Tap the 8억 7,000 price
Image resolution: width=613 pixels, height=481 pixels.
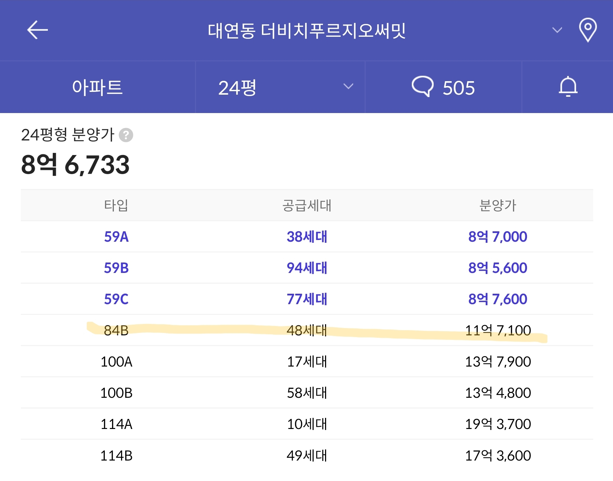point(498,237)
